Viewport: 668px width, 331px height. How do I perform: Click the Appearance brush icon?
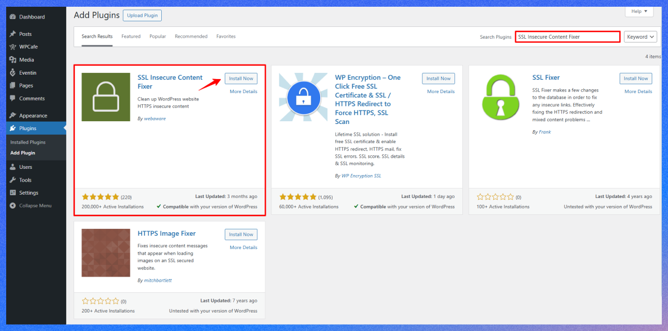pyautogui.click(x=13, y=116)
